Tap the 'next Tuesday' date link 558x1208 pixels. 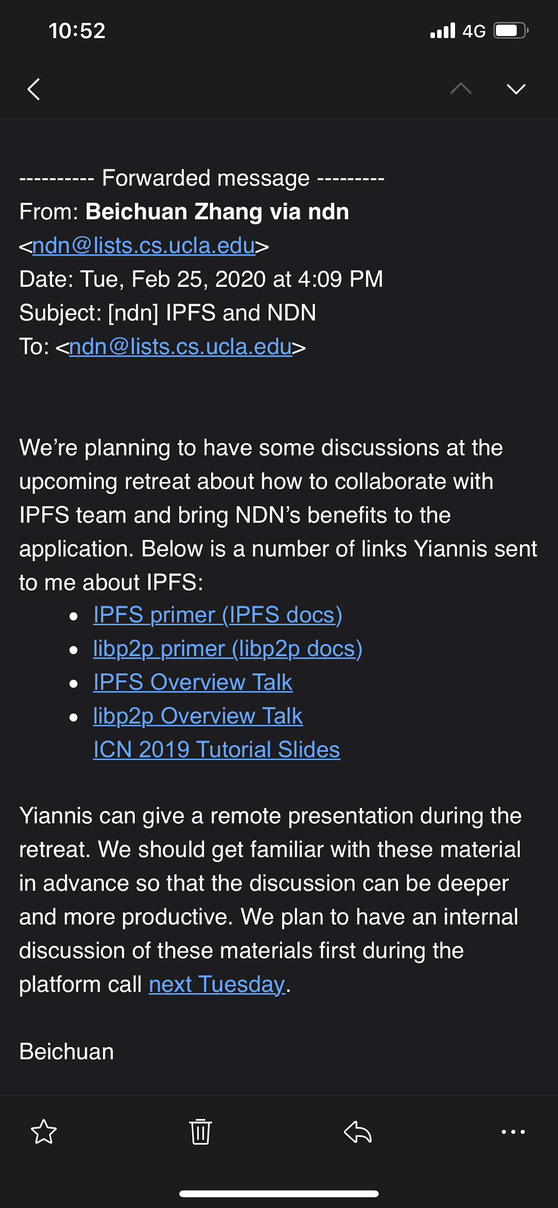(x=217, y=984)
